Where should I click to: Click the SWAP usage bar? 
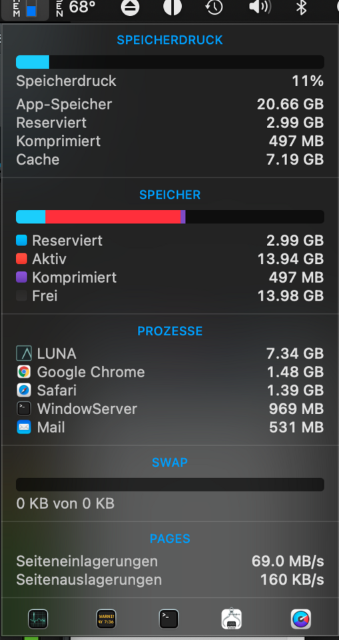(x=170, y=485)
